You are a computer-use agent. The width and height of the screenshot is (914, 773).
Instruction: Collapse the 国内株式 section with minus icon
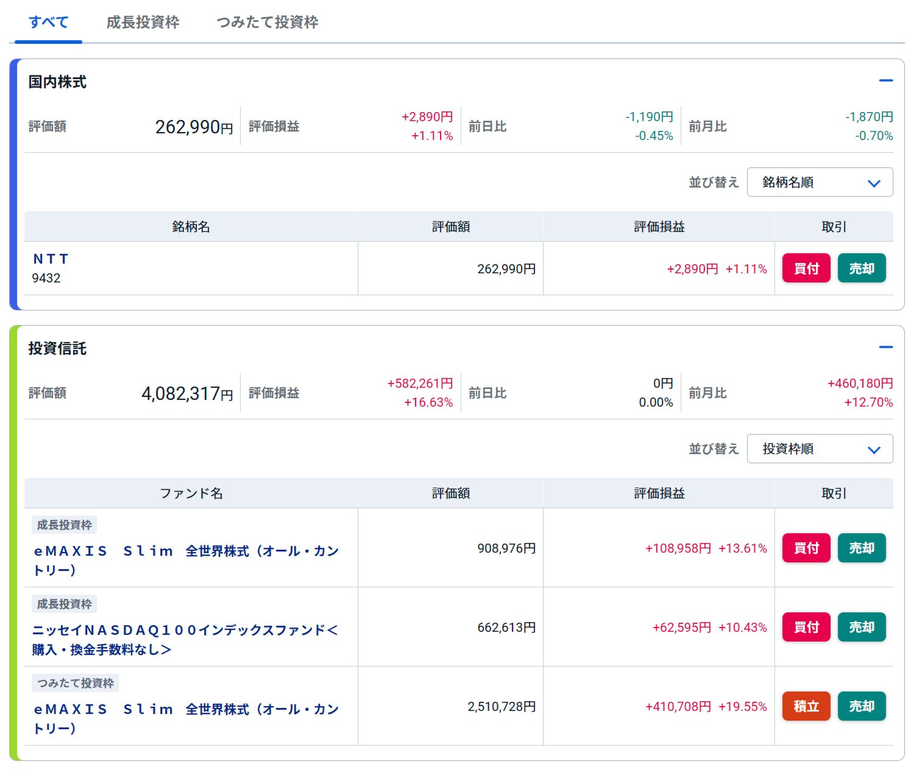[885, 80]
